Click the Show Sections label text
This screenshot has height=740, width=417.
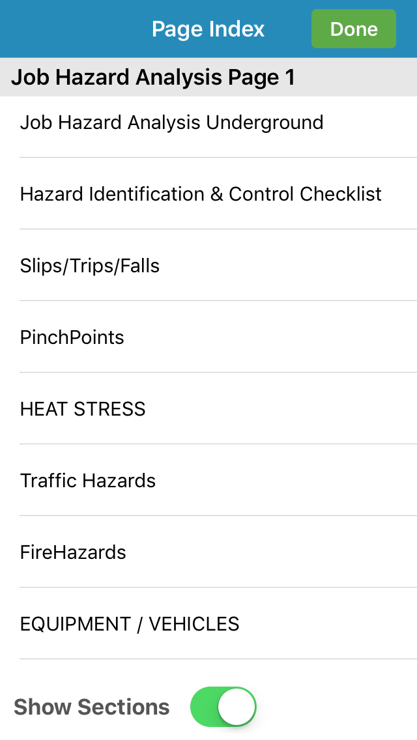click(92, 707)
